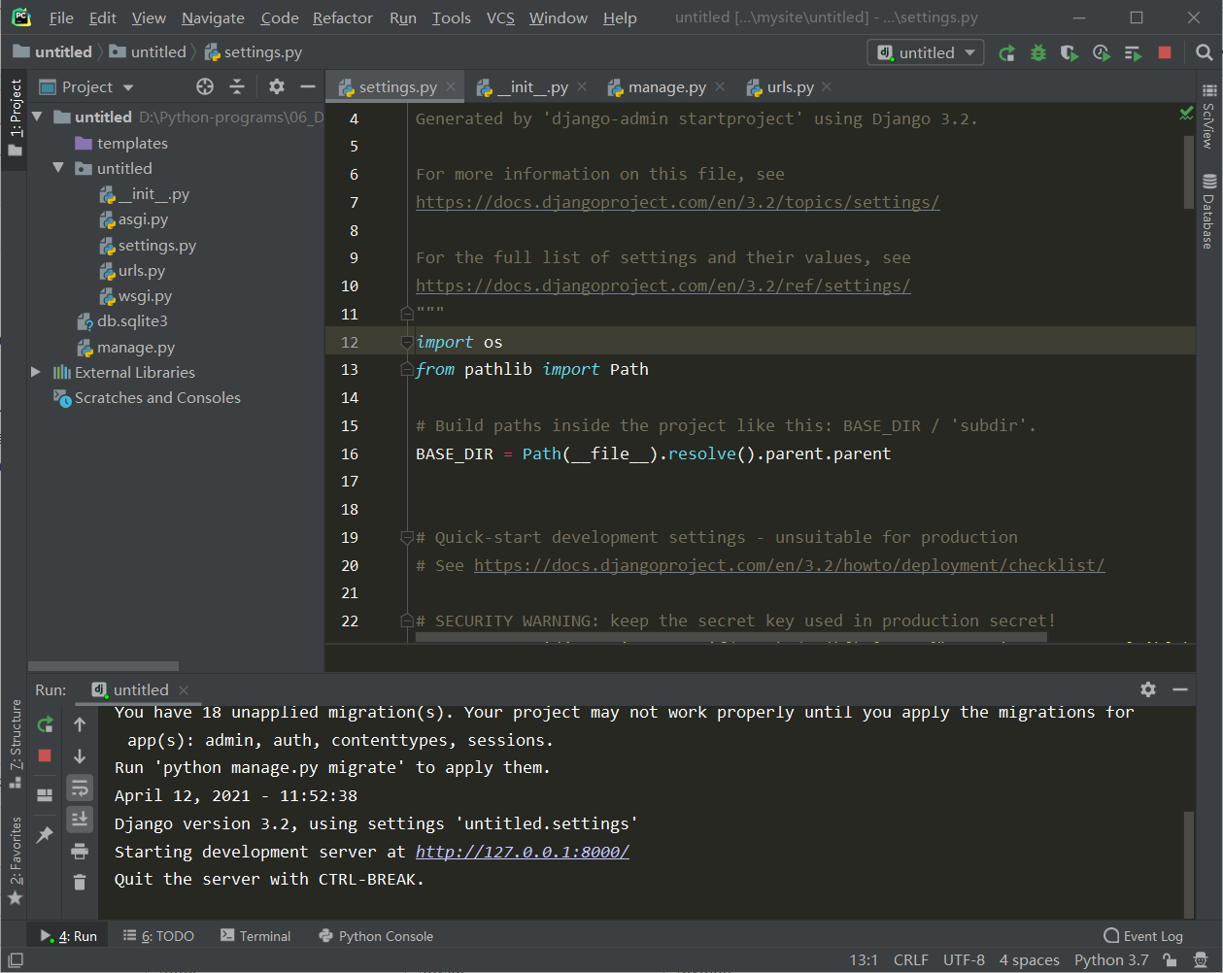The width and height of the screenshot is (1223, 973).
Task: Clear run console with trash icon
Action: coord(80,883)
